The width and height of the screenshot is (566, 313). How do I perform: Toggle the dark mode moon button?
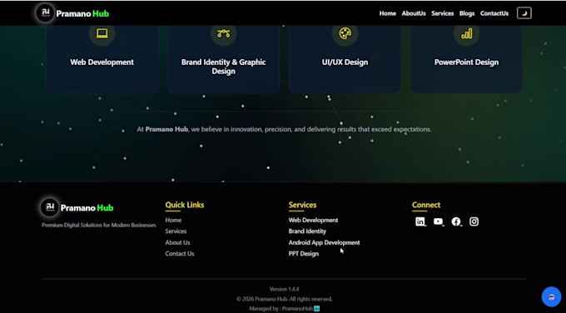[x=524, y=13]
